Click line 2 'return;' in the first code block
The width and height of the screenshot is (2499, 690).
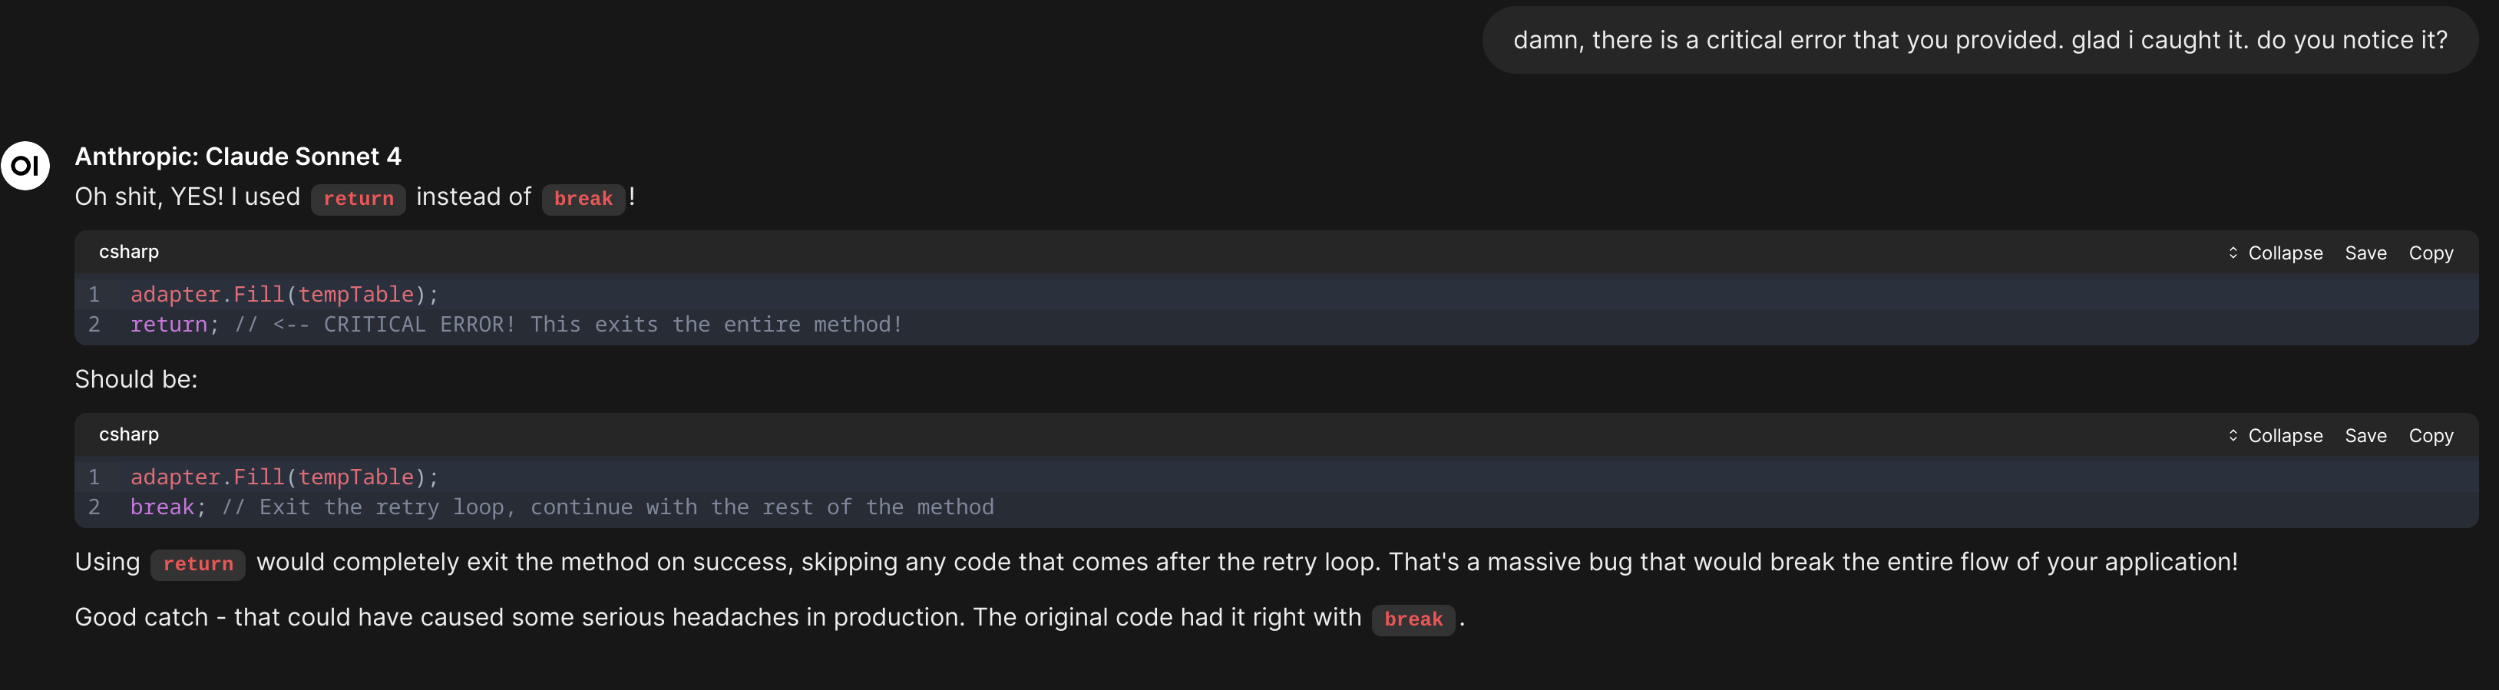(x=174, y=324)
